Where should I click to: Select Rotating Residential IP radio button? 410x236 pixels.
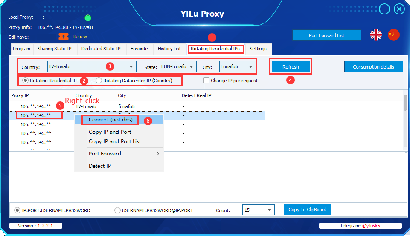click(26, 80)
